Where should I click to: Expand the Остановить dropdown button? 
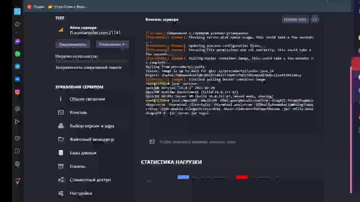point(112,44)
